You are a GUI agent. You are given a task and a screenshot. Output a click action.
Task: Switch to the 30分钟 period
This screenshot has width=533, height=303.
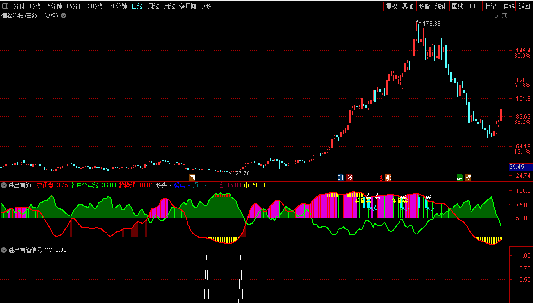tap(97, 6)
